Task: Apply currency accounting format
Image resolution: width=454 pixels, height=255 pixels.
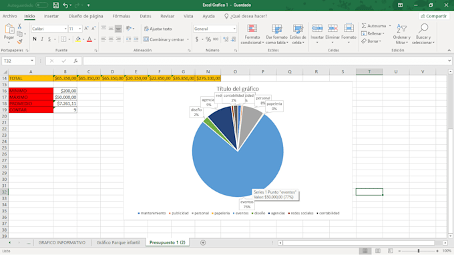Action: 197,39
